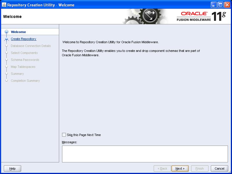Close the Repository Creation Utility window
Screen dimensions: 232x174
pyautogui.click(x=227, y=5)
